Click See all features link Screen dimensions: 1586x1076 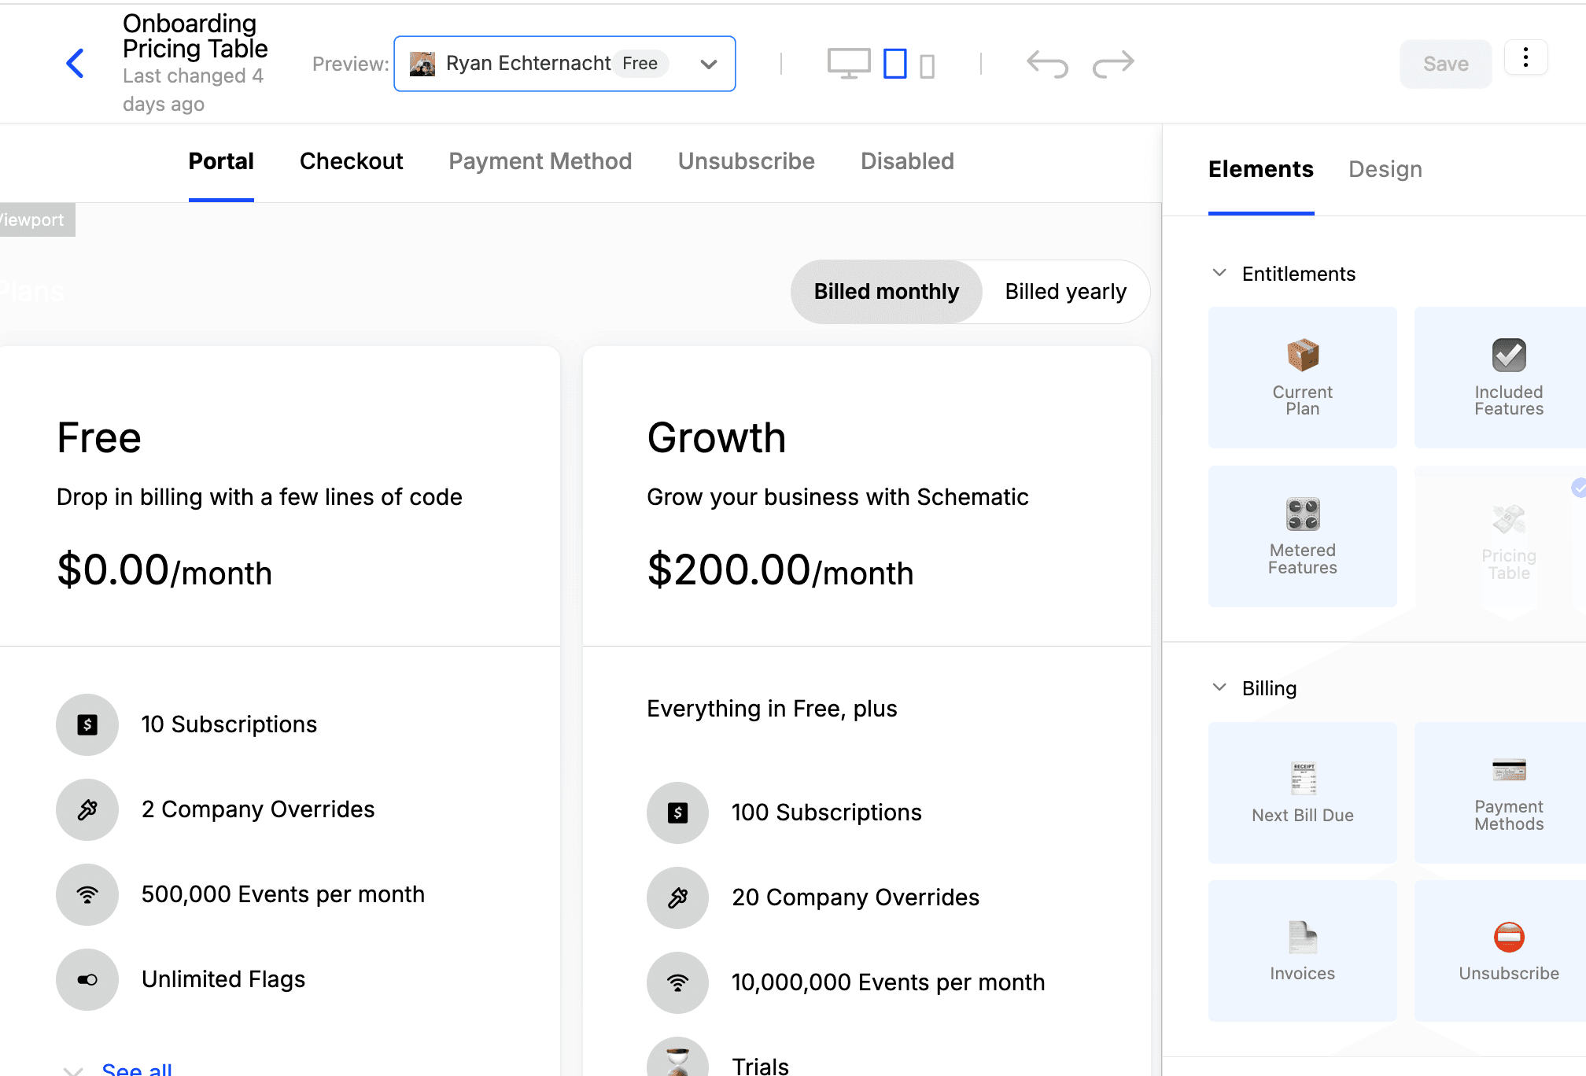click(137, 1068)
